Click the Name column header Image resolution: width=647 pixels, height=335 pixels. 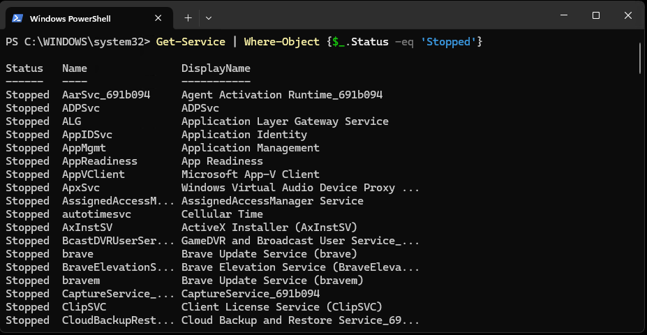[75, 68]
